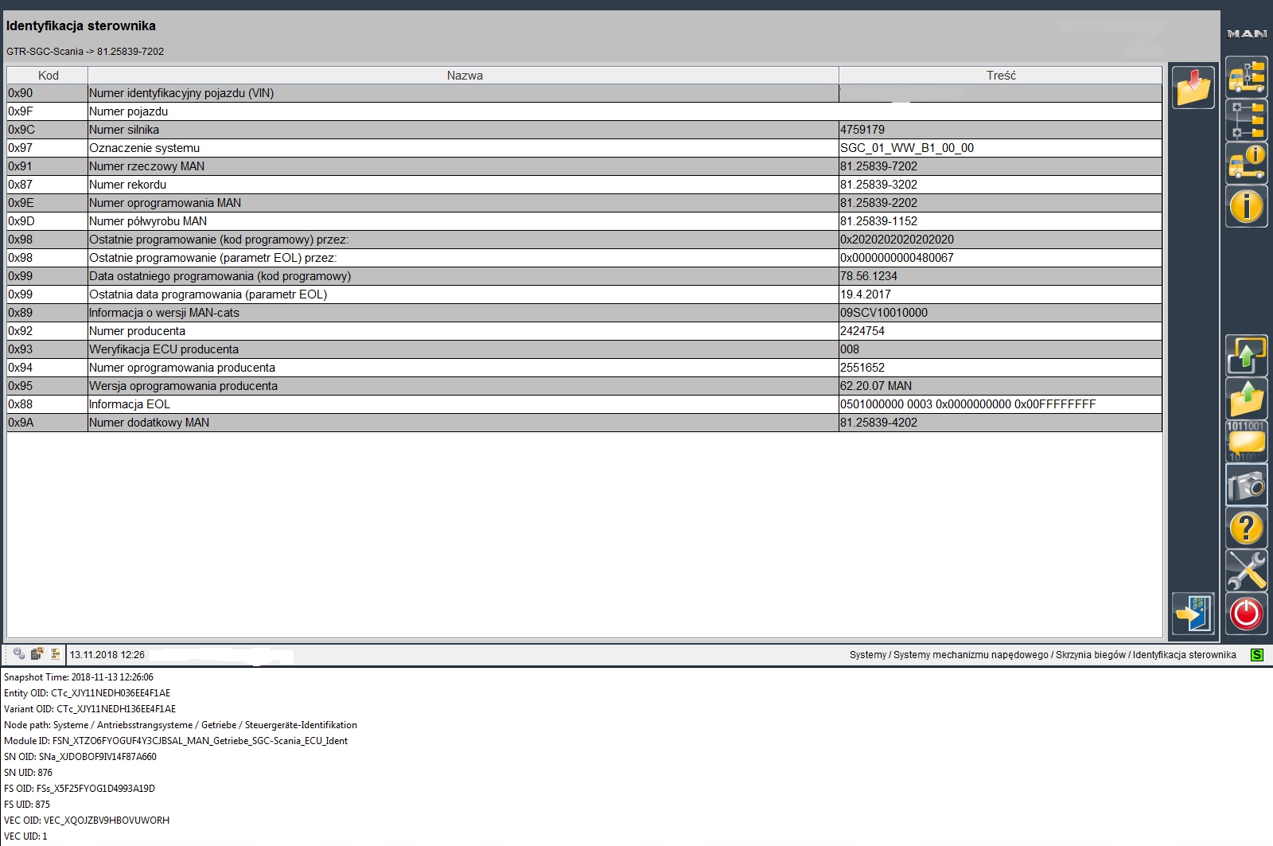Open the folder tree structure icon
The height and width of the screenshot is (846, 1273).
click(1246, 120)
